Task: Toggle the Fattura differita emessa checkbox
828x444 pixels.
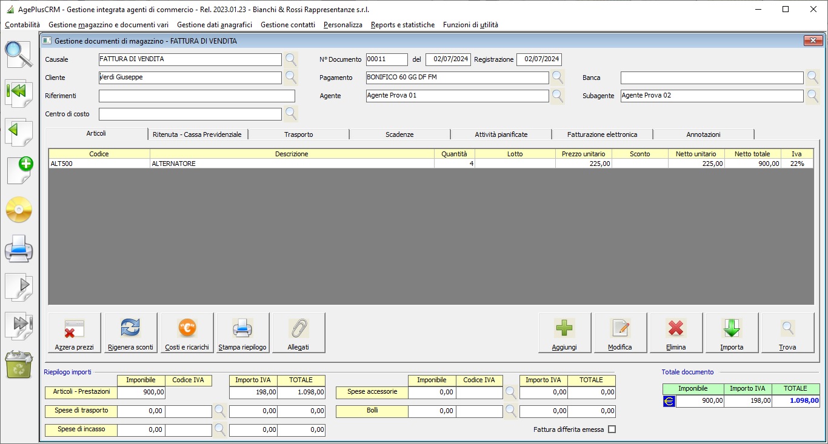Action: (612, 429)
